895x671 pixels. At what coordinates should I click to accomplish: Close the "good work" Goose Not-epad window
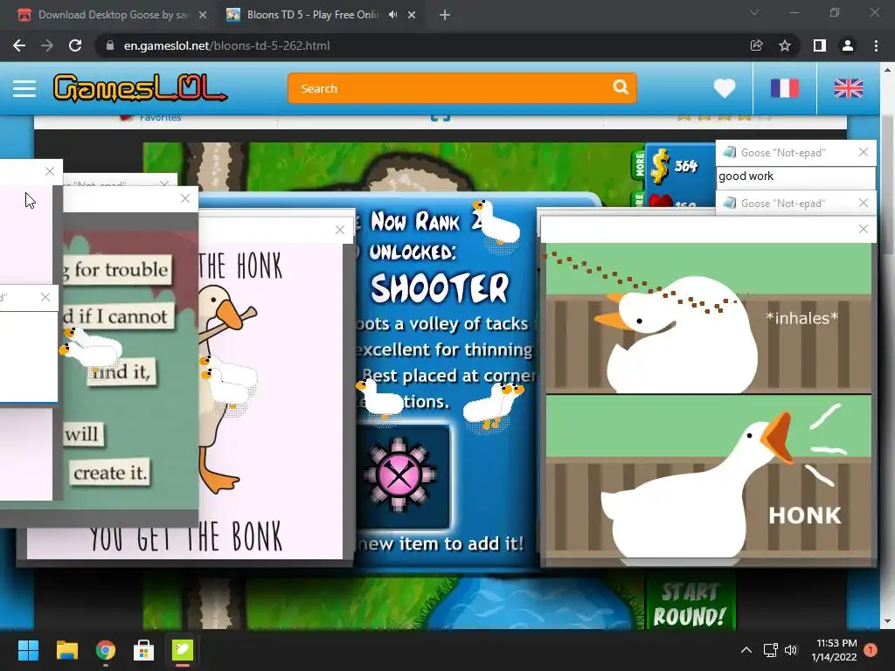(864, 152)
